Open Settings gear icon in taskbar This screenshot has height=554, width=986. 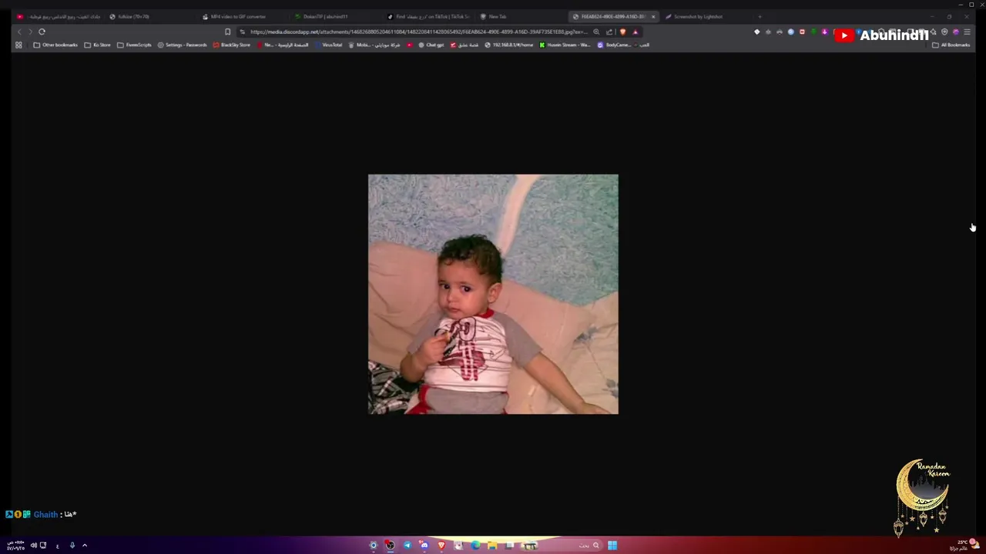(x=374, y=546)
